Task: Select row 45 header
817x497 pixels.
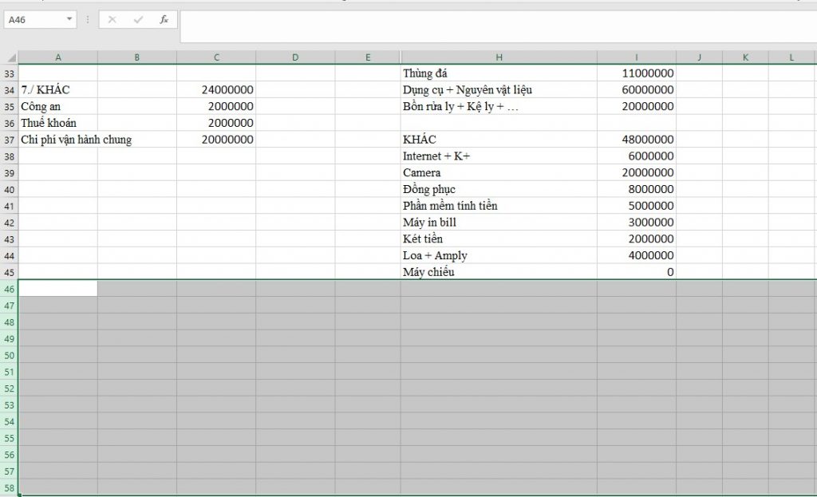Action: 10,273
